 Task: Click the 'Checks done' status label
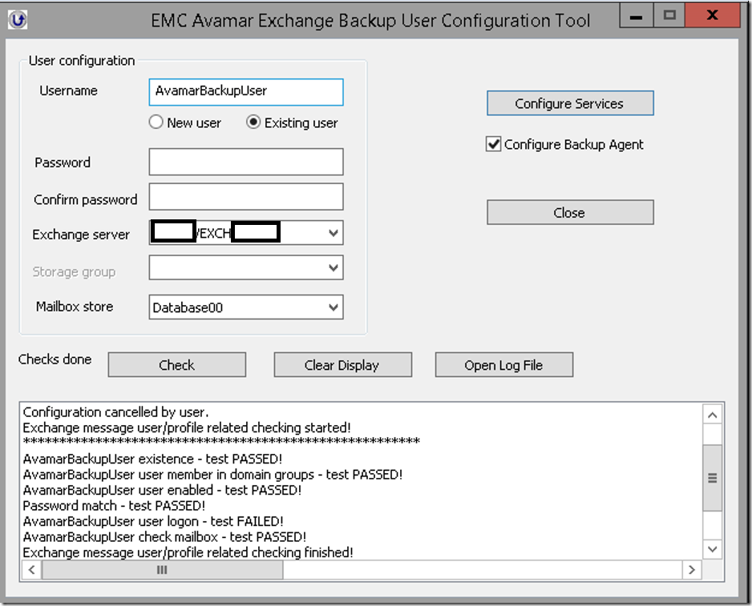click(55, 359)
